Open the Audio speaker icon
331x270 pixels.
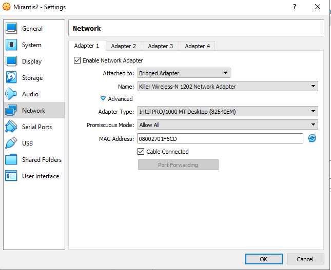click(x=11, y=94)
